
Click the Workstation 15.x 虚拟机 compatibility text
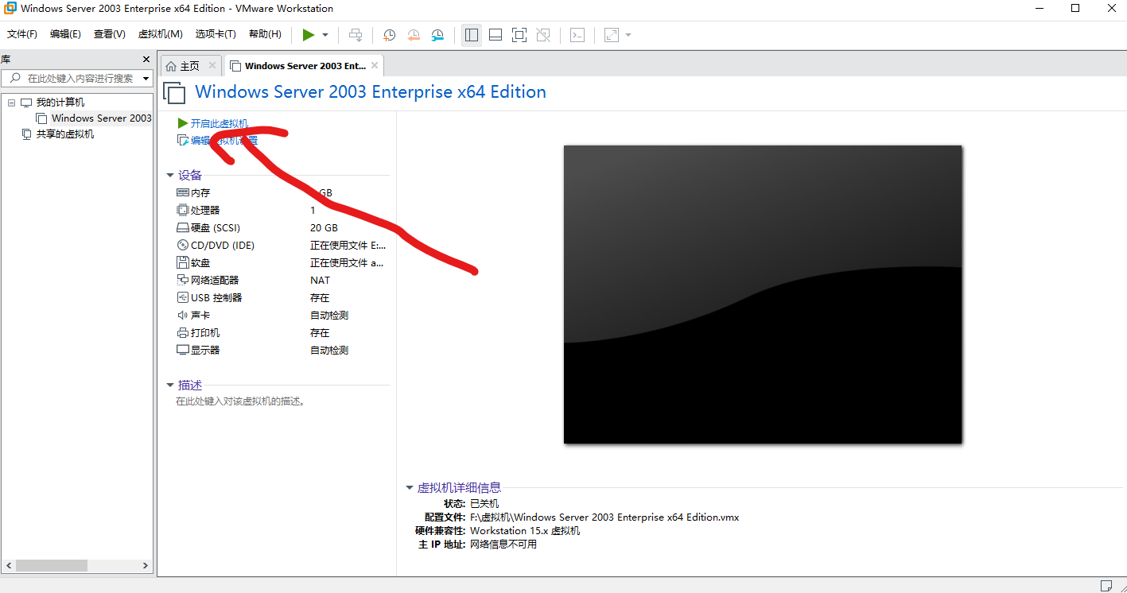pyautogui.click(x=525, y=531)
